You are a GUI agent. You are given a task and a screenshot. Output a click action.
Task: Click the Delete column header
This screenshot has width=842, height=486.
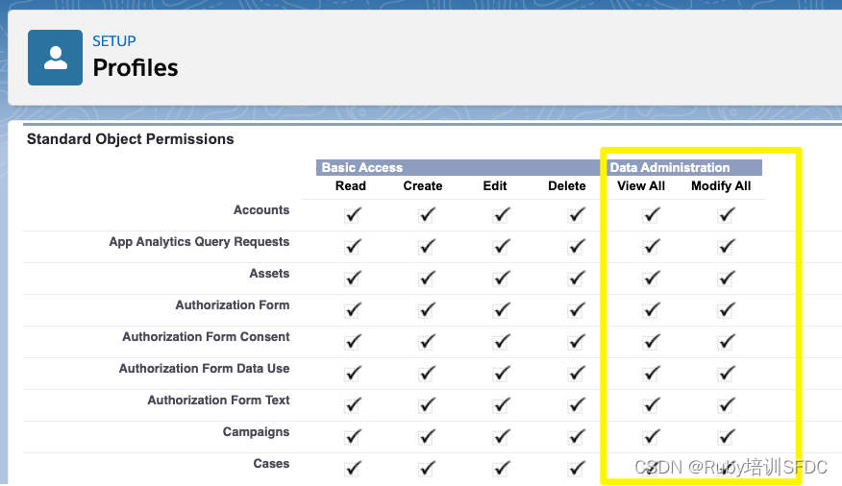(x=566, y=186)
